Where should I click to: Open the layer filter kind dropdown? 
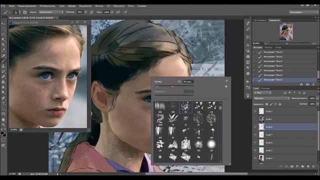point(262,93)
